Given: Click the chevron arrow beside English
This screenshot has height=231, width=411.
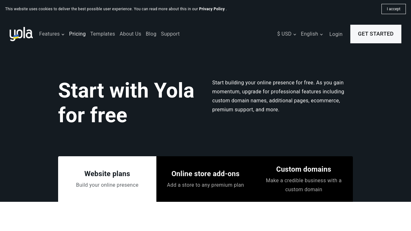Looking at the screenshot, I should (321, 34).
